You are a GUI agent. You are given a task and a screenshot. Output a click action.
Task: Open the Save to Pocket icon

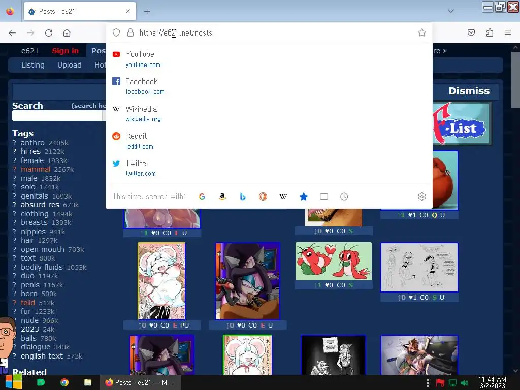pos(471,32)
